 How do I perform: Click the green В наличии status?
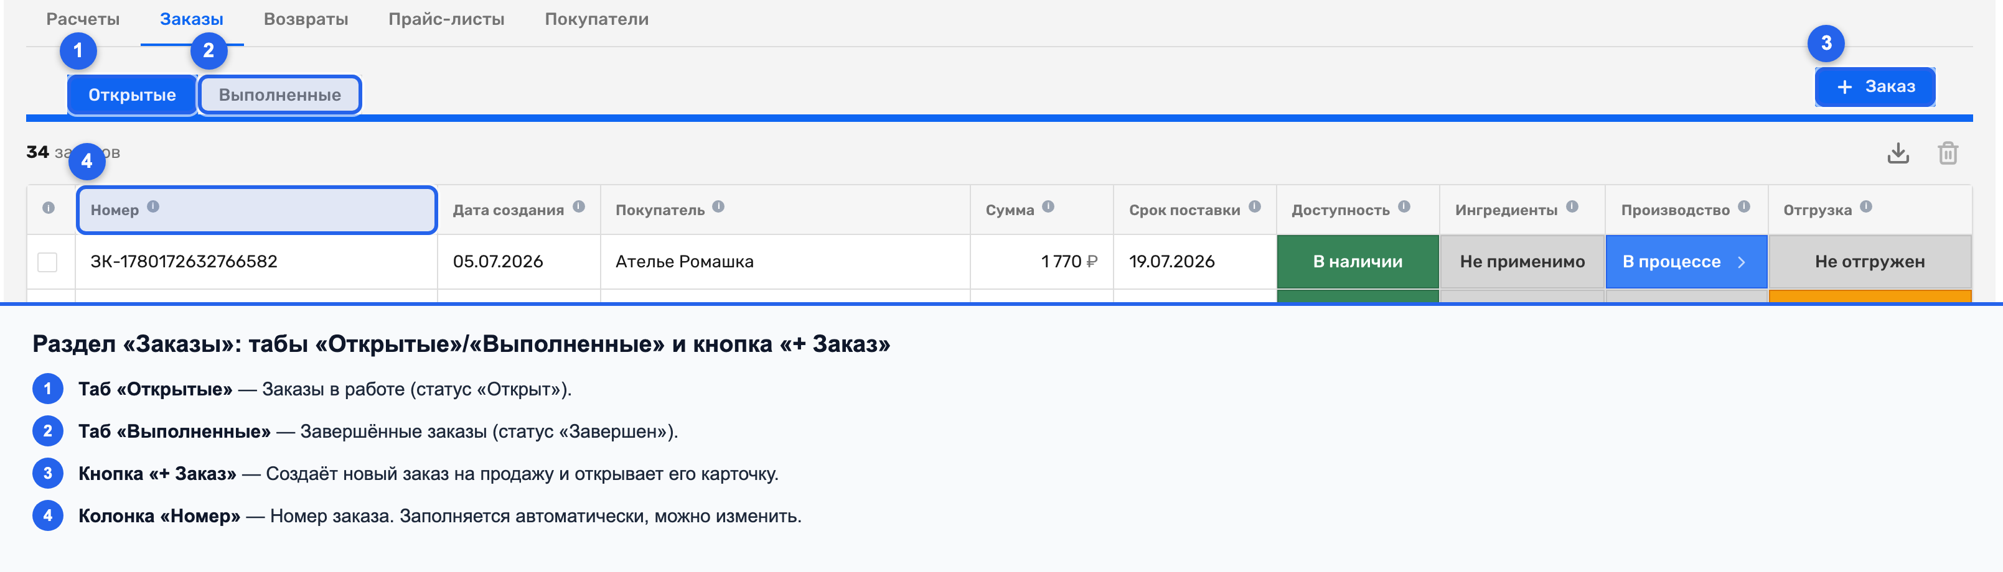pyautogui.click(x=1358, y=262)
